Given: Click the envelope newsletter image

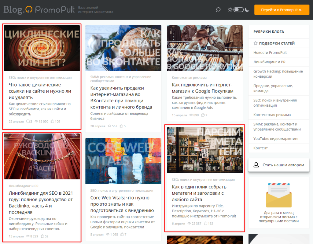Looking at the screenshot, I should (x=278, y=195).
